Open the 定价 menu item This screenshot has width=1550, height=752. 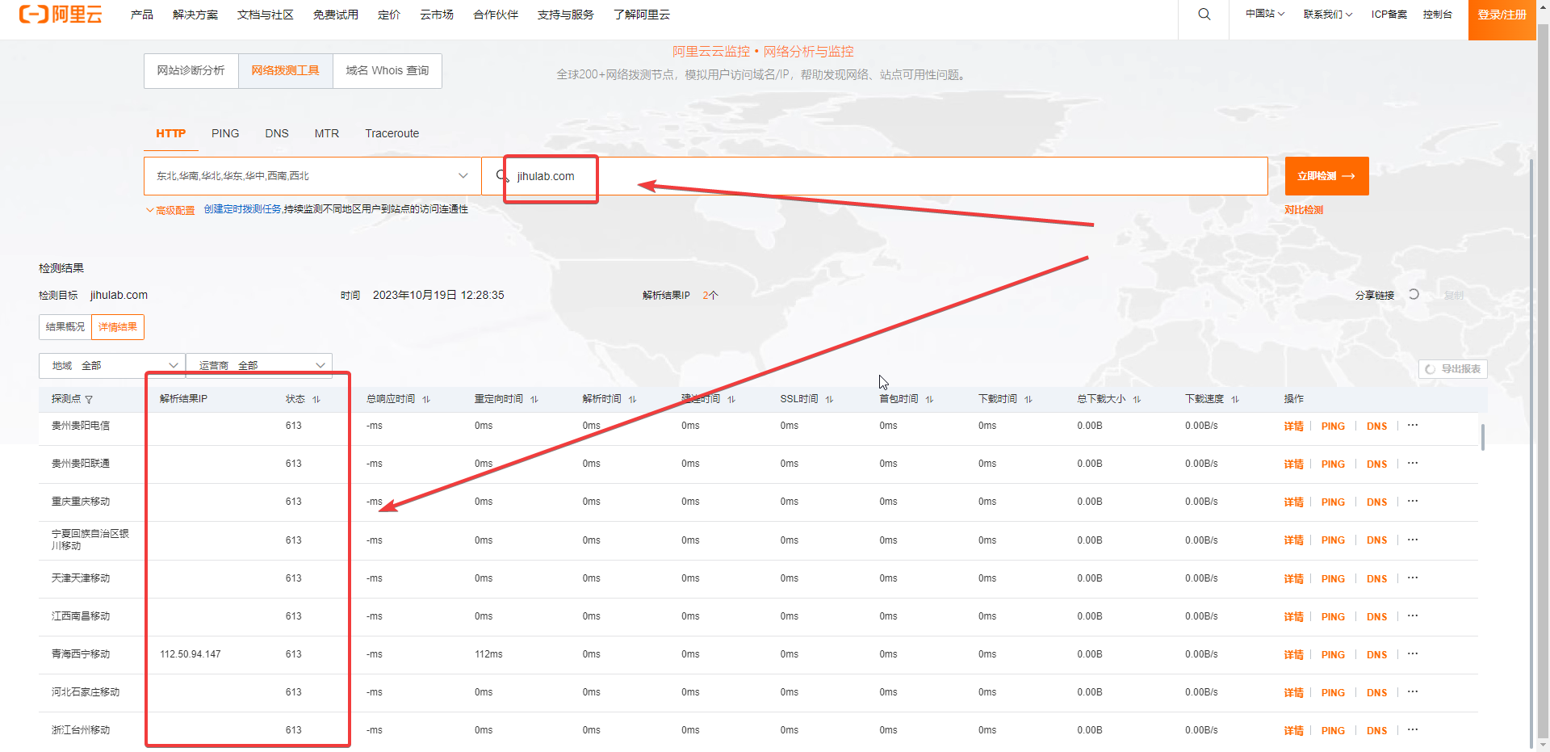coord(389,15)
